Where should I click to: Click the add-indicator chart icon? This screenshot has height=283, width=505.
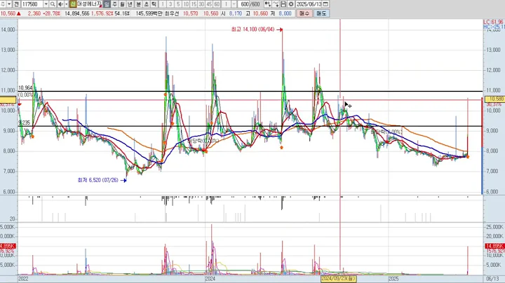click(267, 4)
